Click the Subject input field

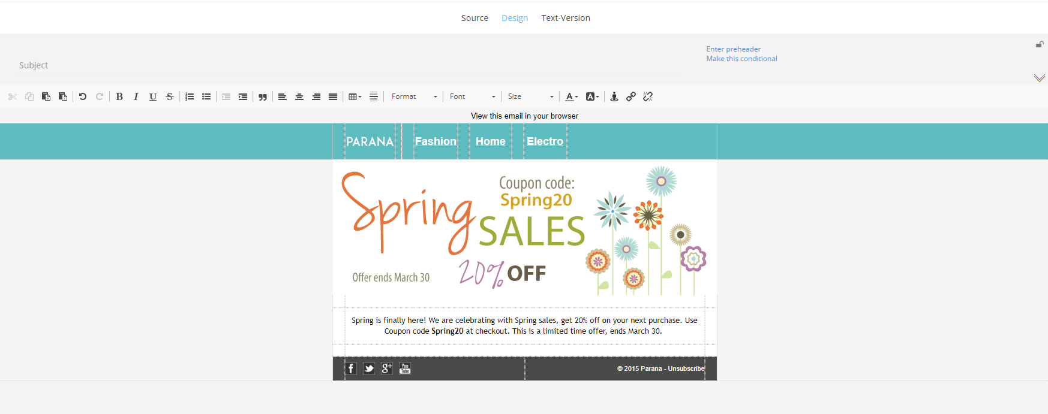[x=354, y=65]
